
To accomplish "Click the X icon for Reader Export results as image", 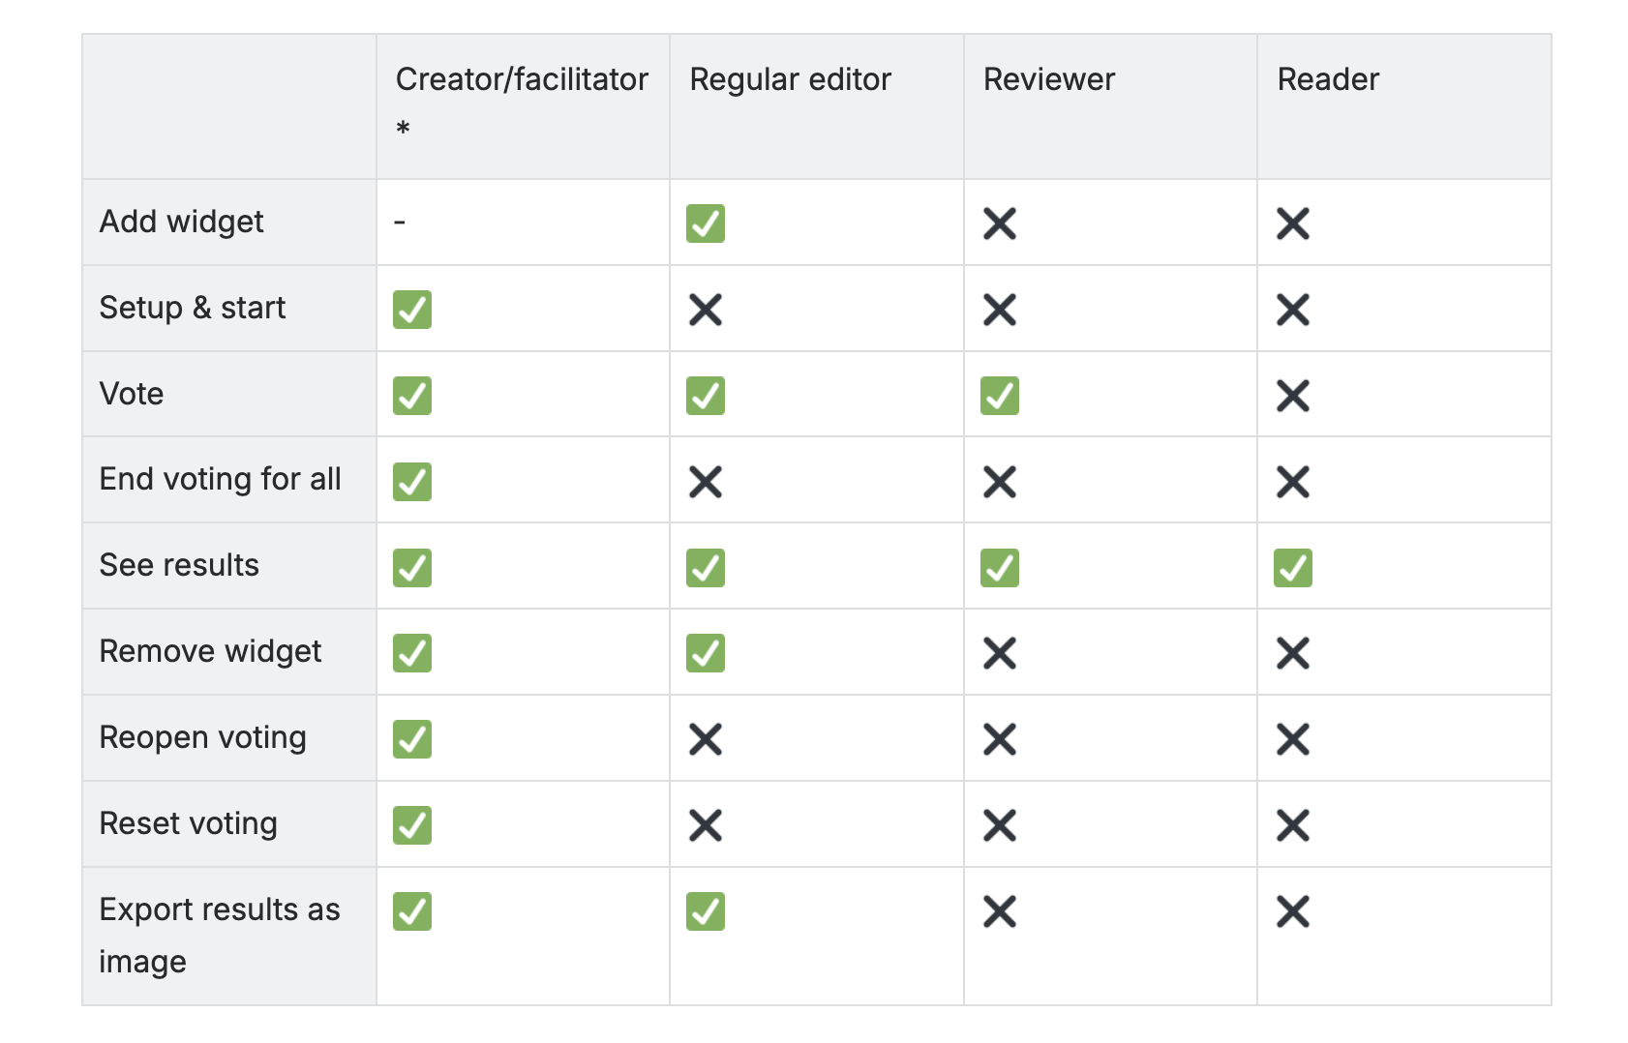I will (1293, 911).
